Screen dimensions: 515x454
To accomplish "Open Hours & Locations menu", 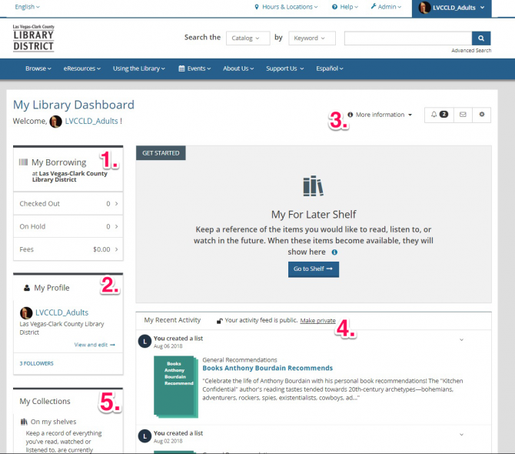I will pyautogui.click(x=286, y=7).
